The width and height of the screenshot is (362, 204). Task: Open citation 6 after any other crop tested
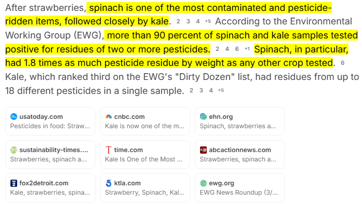click(343, 63)
